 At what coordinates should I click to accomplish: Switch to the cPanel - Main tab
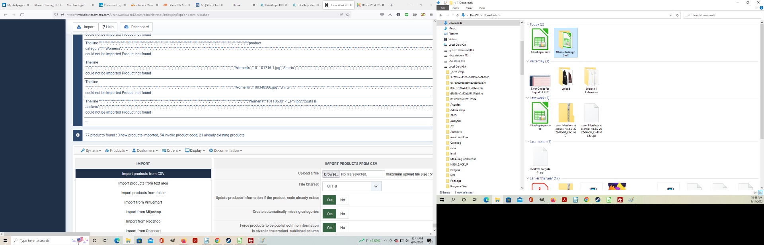point(144,5)
